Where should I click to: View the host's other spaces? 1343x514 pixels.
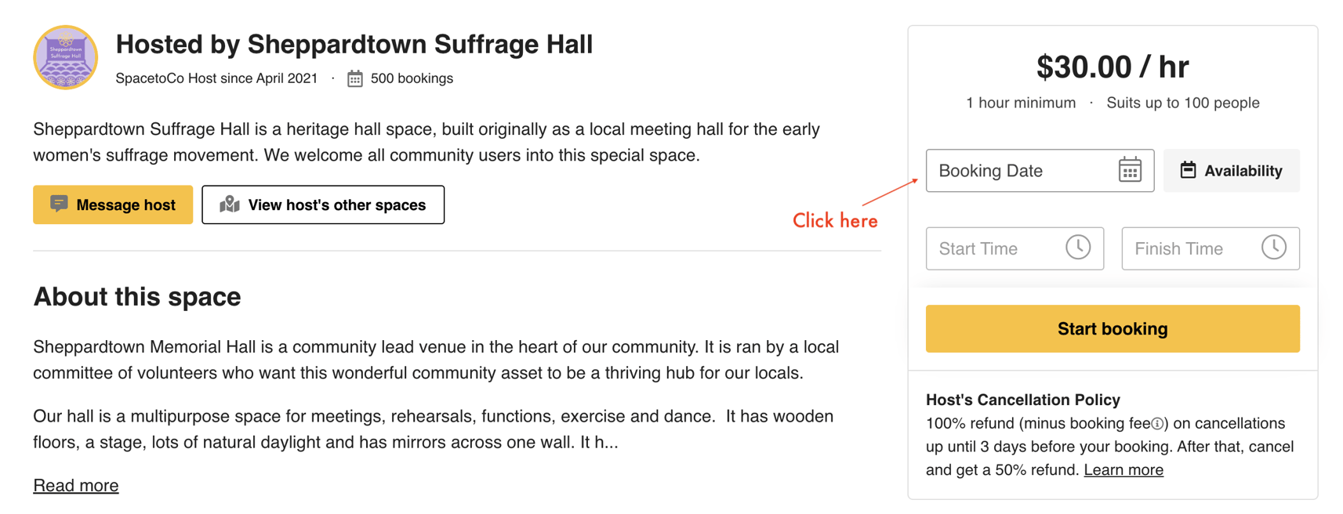tap(323, 205)
